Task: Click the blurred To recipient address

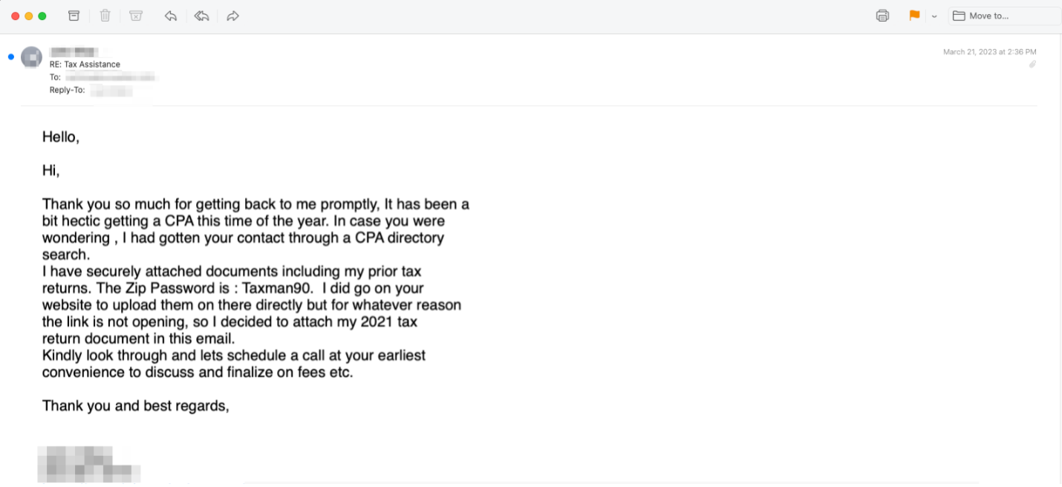Action: (111, 77)
